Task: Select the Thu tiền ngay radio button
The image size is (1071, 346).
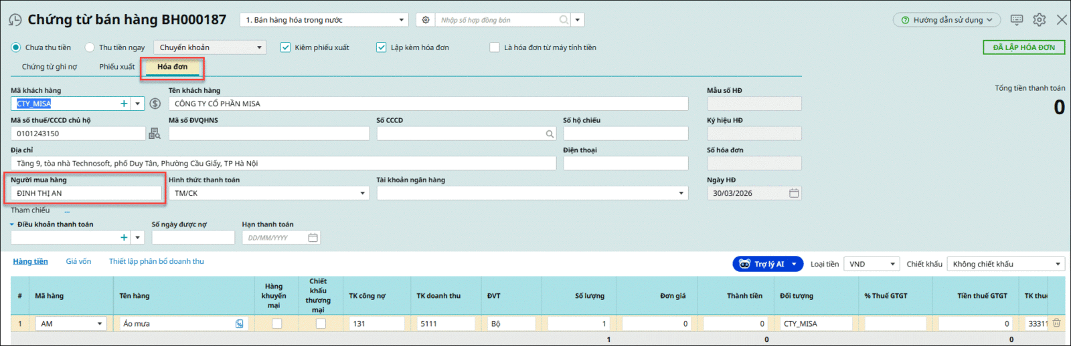Action: (90, 47)
